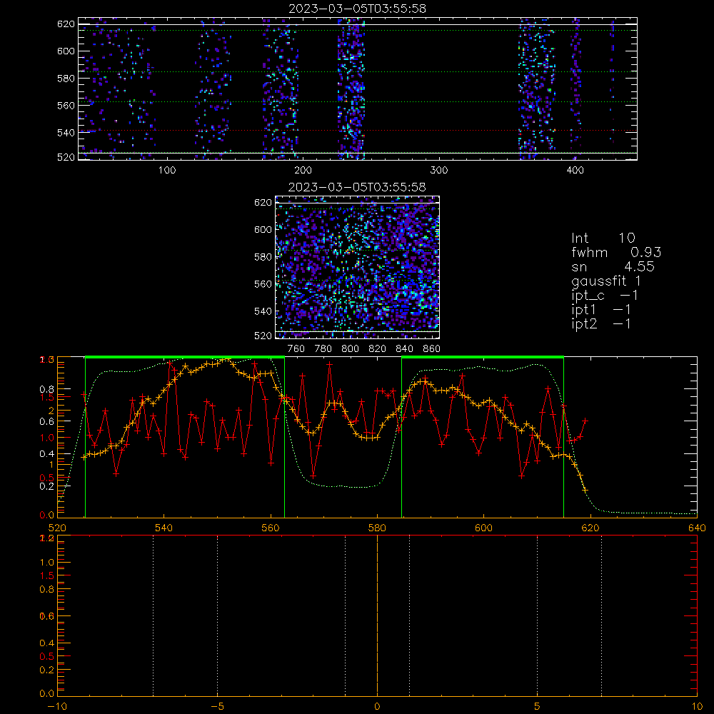
Task: Click the timestamp title above the wide top image
Action: click(358, 9)
